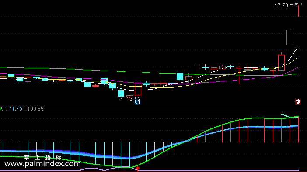Click the red divider between chart panels

point(153,105)
